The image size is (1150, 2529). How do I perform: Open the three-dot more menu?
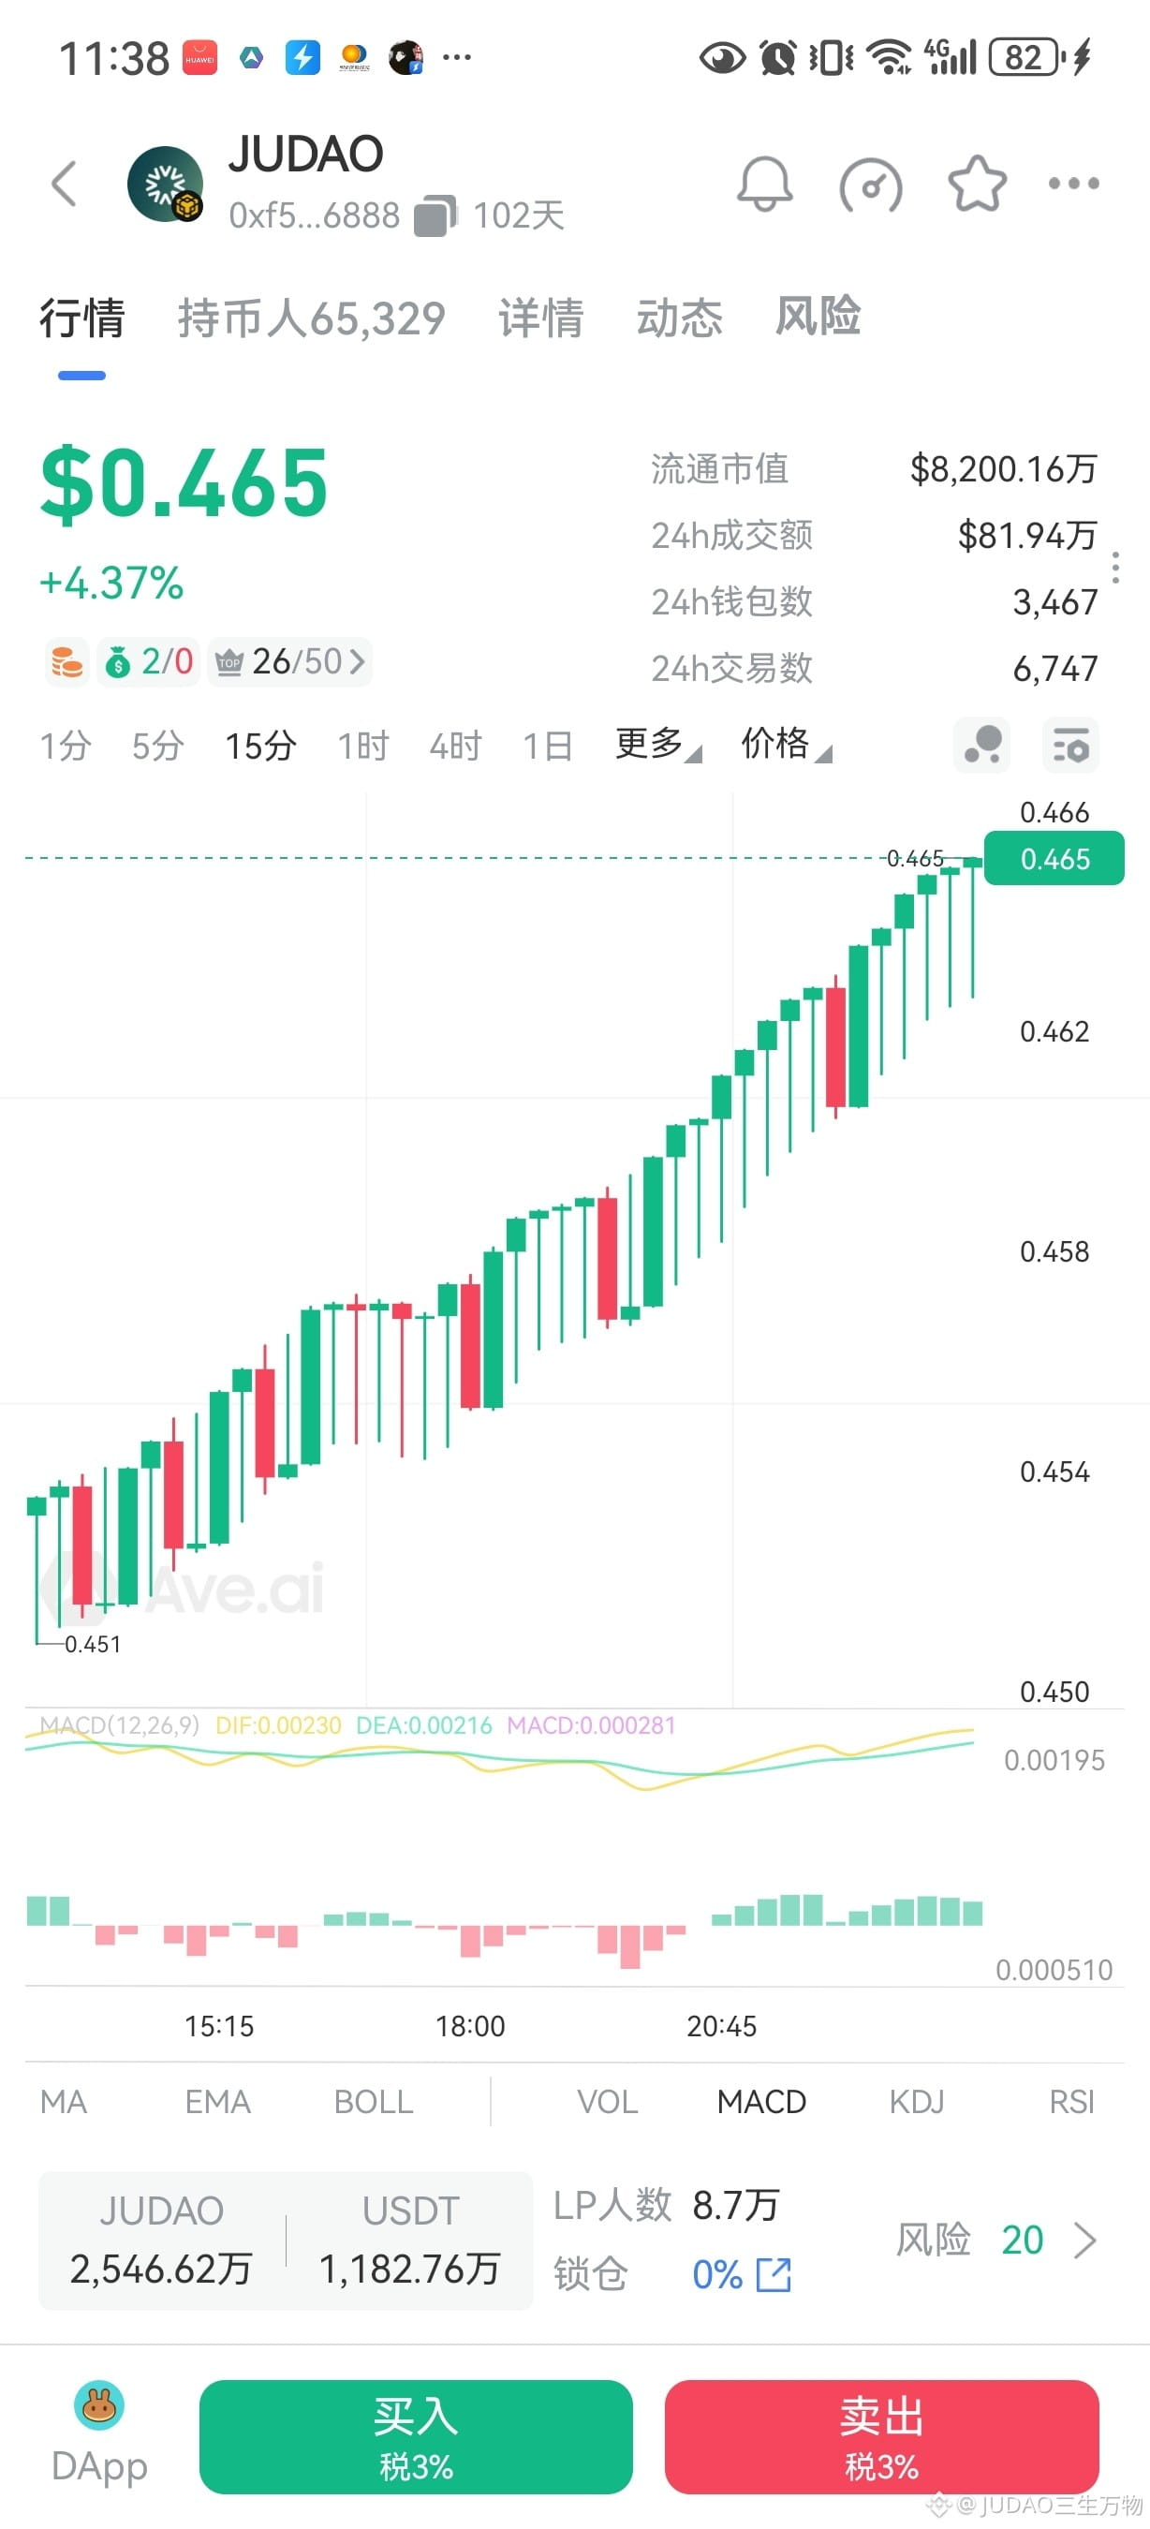1073,184
